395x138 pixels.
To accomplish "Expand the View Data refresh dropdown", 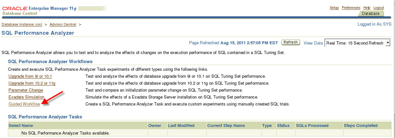I will point(388,43).
